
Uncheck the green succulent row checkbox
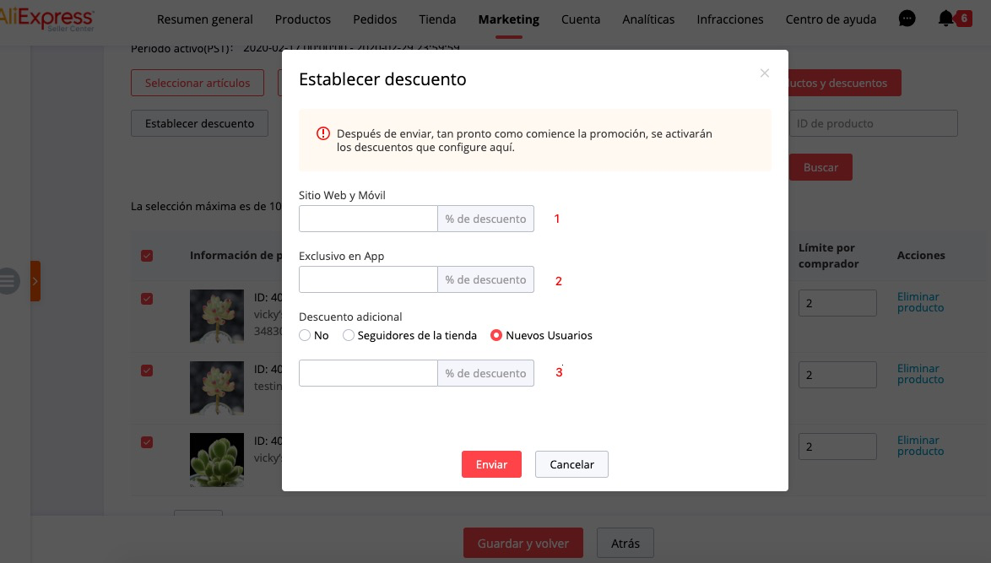(147, 442)
